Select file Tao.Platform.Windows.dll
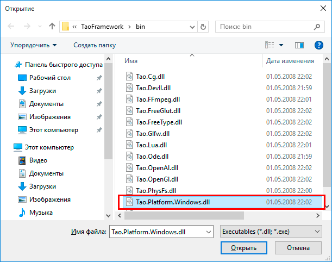 point(222,202)
